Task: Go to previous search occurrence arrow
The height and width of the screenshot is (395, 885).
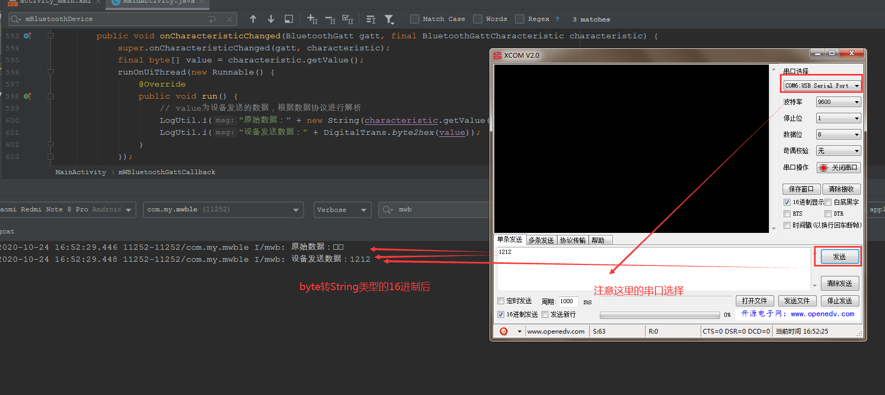Action: point(253,19)
